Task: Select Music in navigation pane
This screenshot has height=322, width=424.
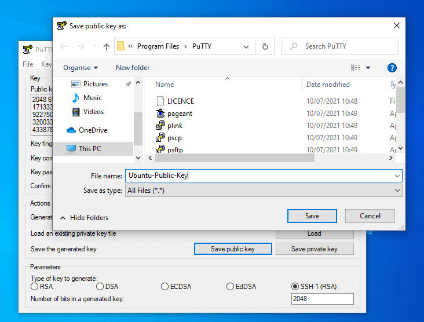Action: [93, 98]
